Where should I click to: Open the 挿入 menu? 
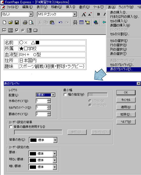tap(70, 7)
